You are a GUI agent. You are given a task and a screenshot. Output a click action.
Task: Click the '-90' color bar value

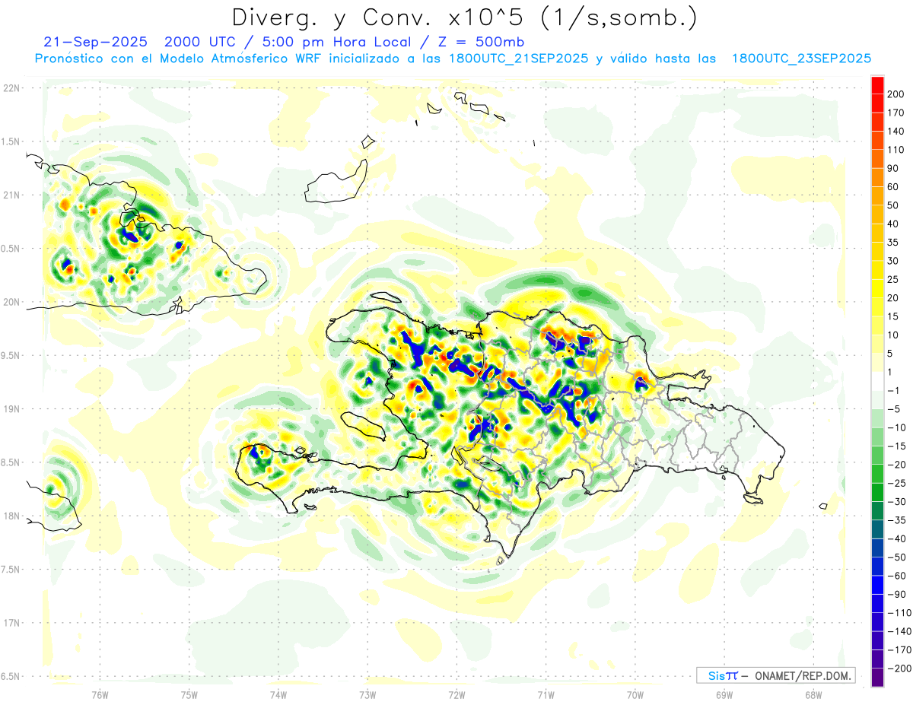896,594
